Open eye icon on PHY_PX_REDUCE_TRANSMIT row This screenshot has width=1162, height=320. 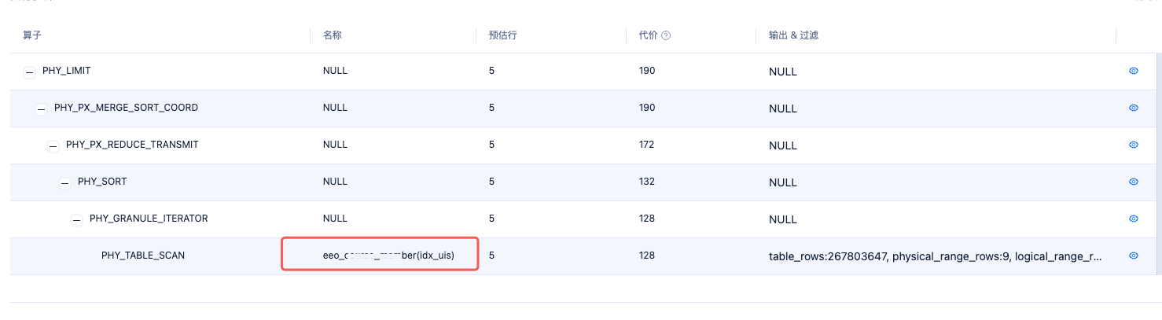click(1134, 145)
